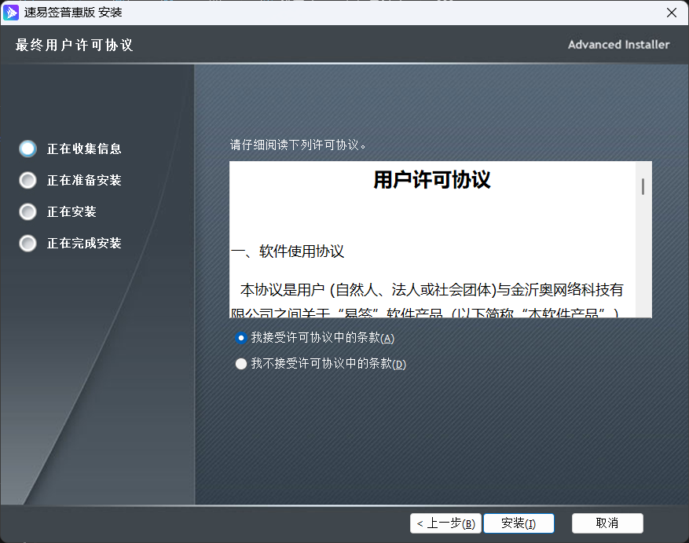Image resolution: width=689 pixels, height=543 pixels.
Task: Click the highlighted first installation progress icon
Action: point(27,149)
